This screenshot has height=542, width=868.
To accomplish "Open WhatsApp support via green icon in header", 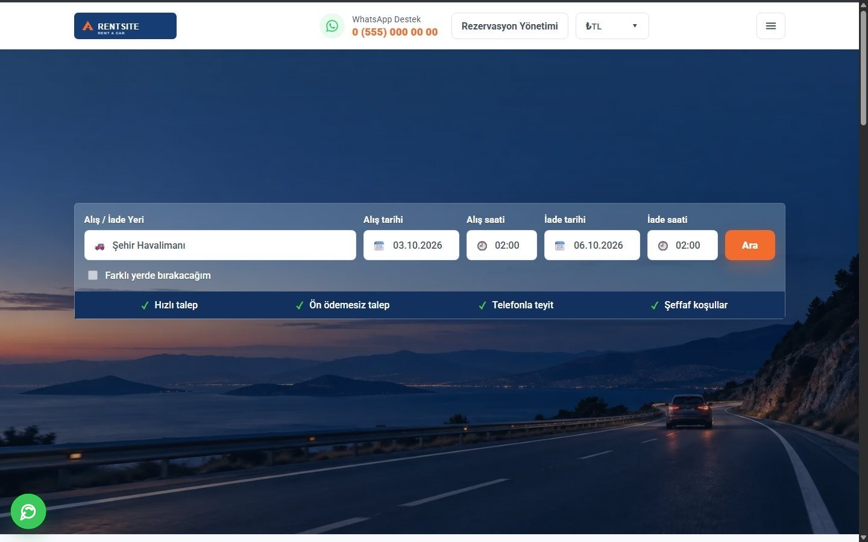I will (332, 26).
